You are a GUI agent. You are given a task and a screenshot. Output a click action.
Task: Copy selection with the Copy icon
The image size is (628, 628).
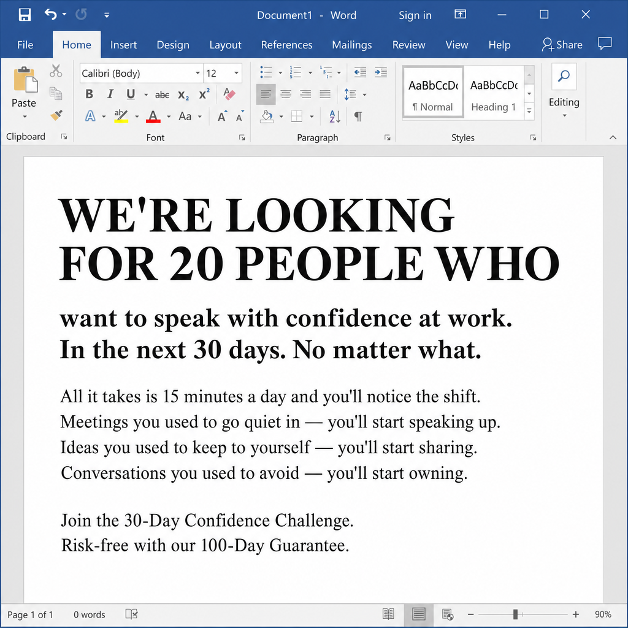(56, 94)
